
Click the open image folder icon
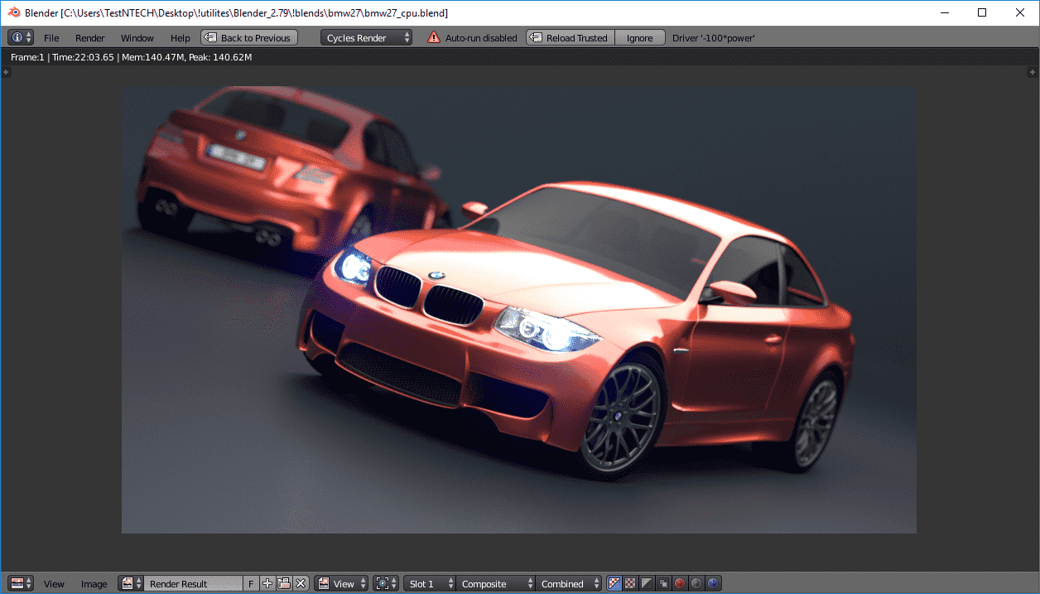(284, 584)
